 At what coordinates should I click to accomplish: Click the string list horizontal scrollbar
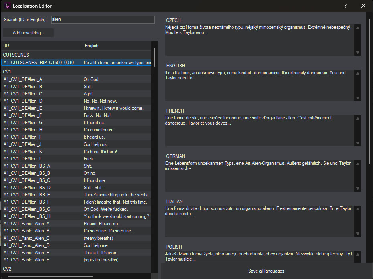pos(51,276)
